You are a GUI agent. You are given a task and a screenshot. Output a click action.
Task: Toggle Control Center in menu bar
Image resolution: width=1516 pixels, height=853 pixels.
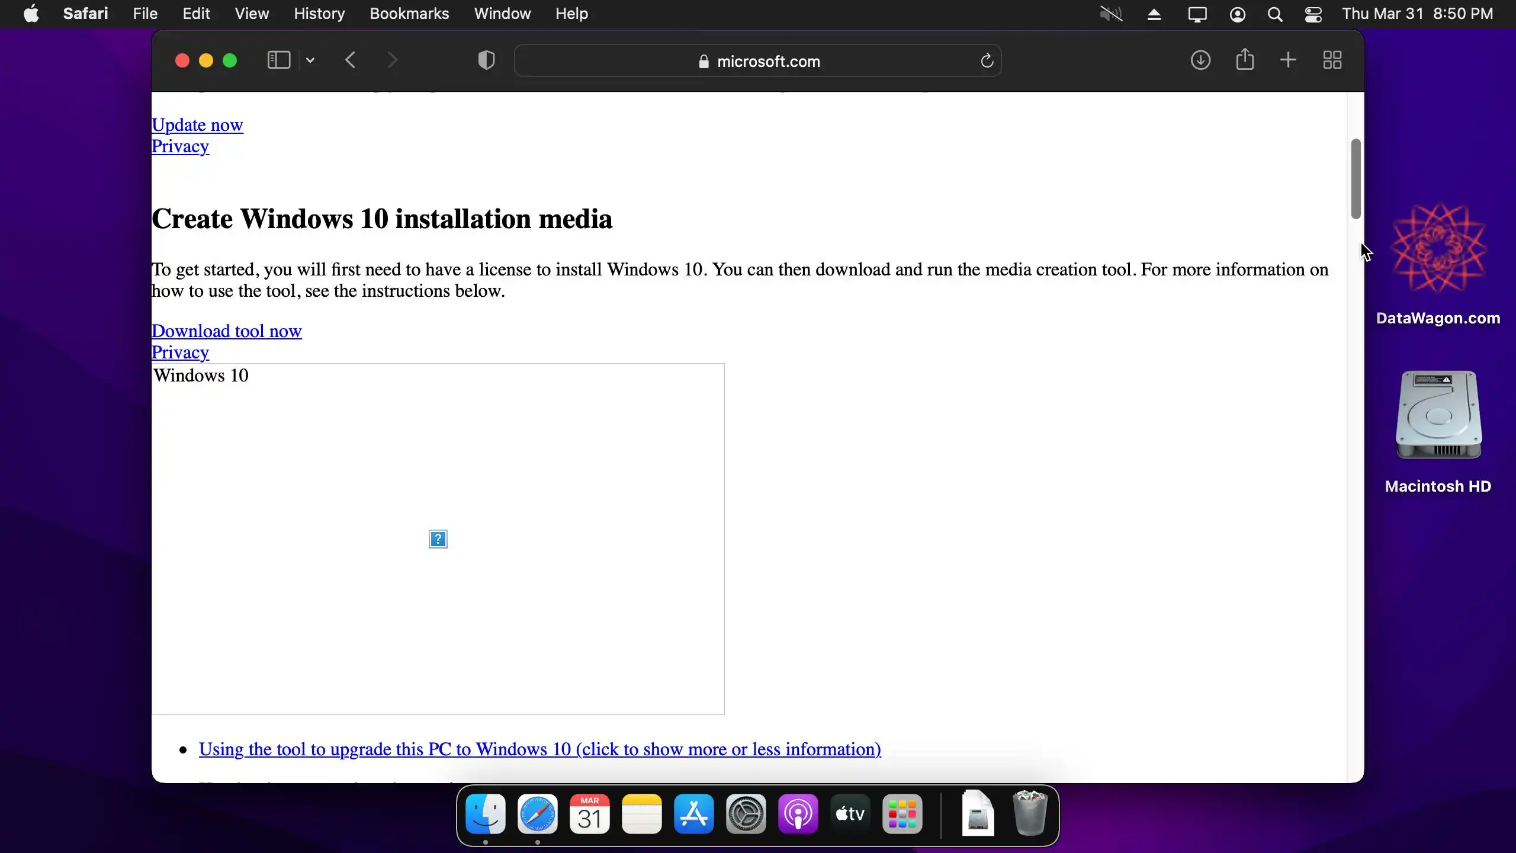(x=1313, y=14)
